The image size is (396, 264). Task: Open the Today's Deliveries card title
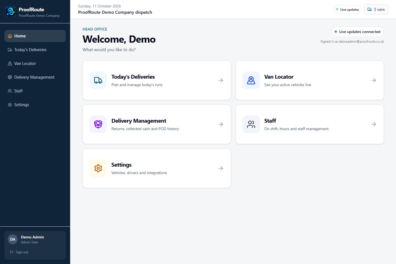(133, 77)
